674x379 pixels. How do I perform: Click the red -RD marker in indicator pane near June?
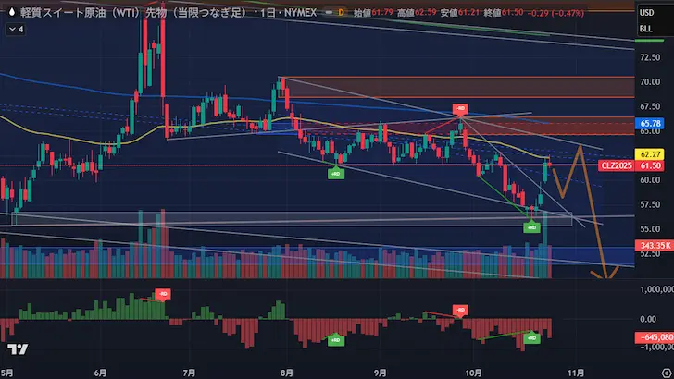163,294
